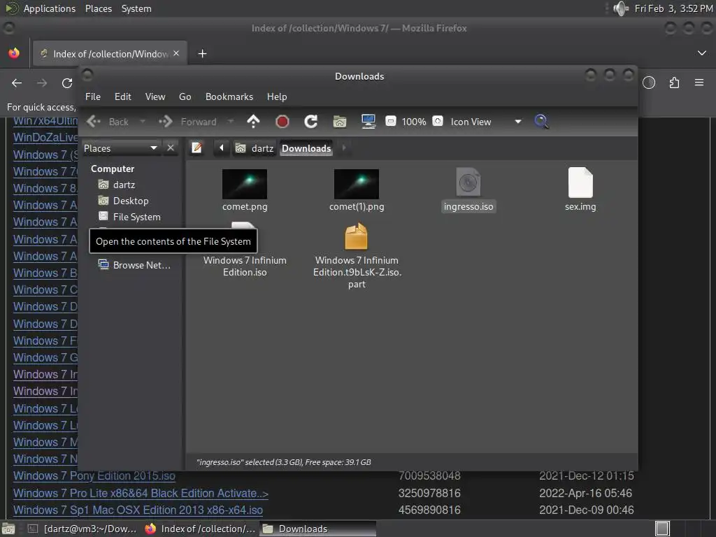Click show desktop icon in bottom panel

(8, 529)
